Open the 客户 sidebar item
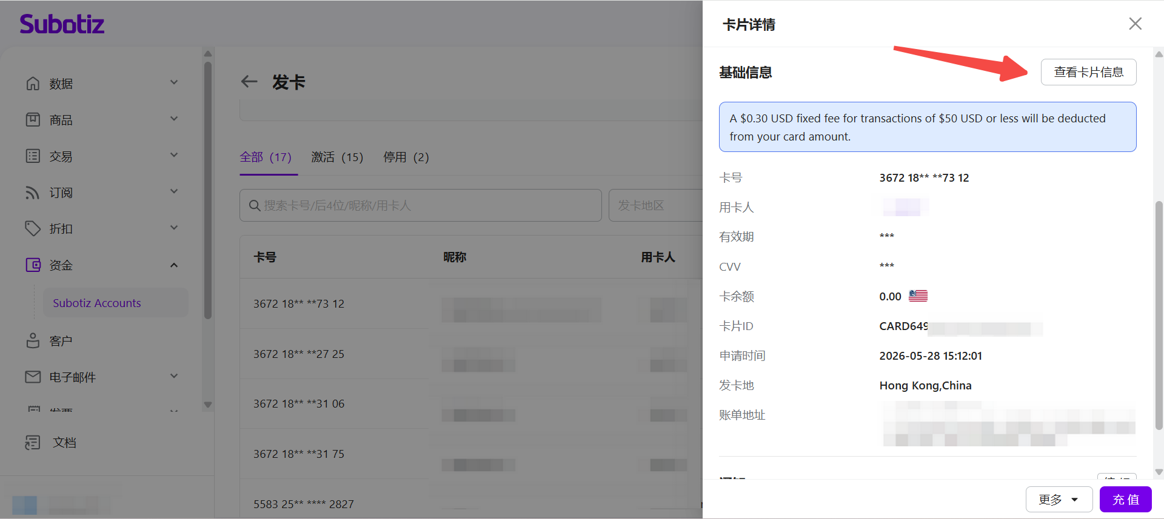The height and width of the screenshot is (519, 1164). click(x=61, y=341)
